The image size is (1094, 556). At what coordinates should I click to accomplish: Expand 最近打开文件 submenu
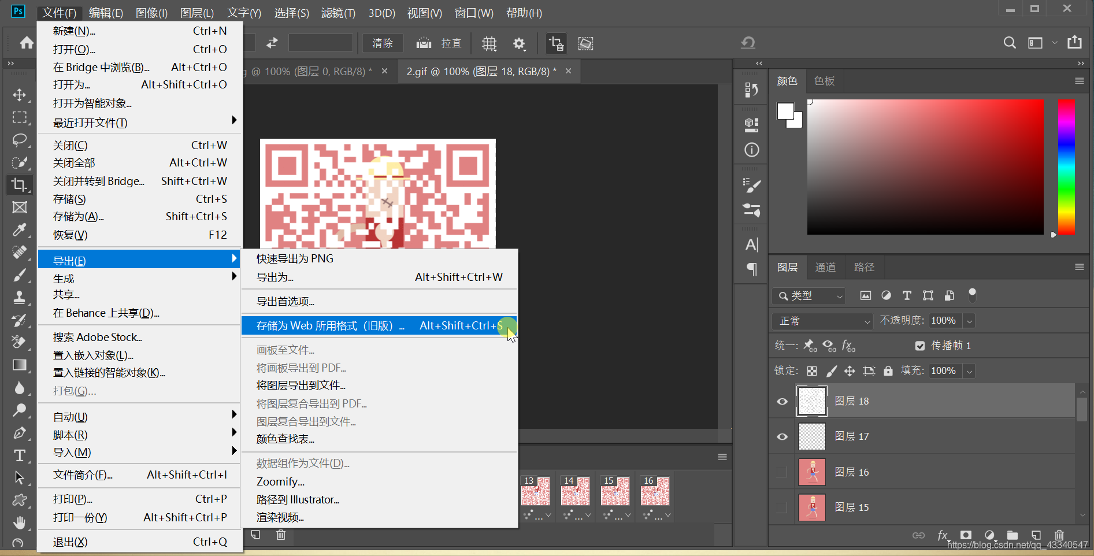click(139, 123)
